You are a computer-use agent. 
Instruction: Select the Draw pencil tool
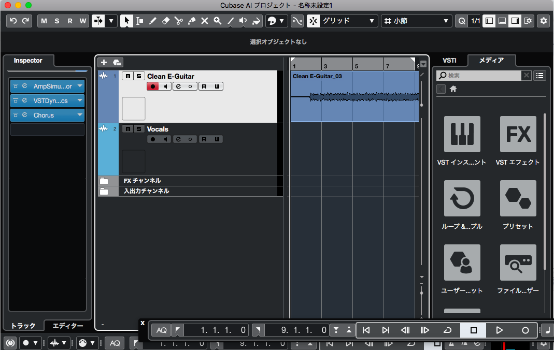153,21
